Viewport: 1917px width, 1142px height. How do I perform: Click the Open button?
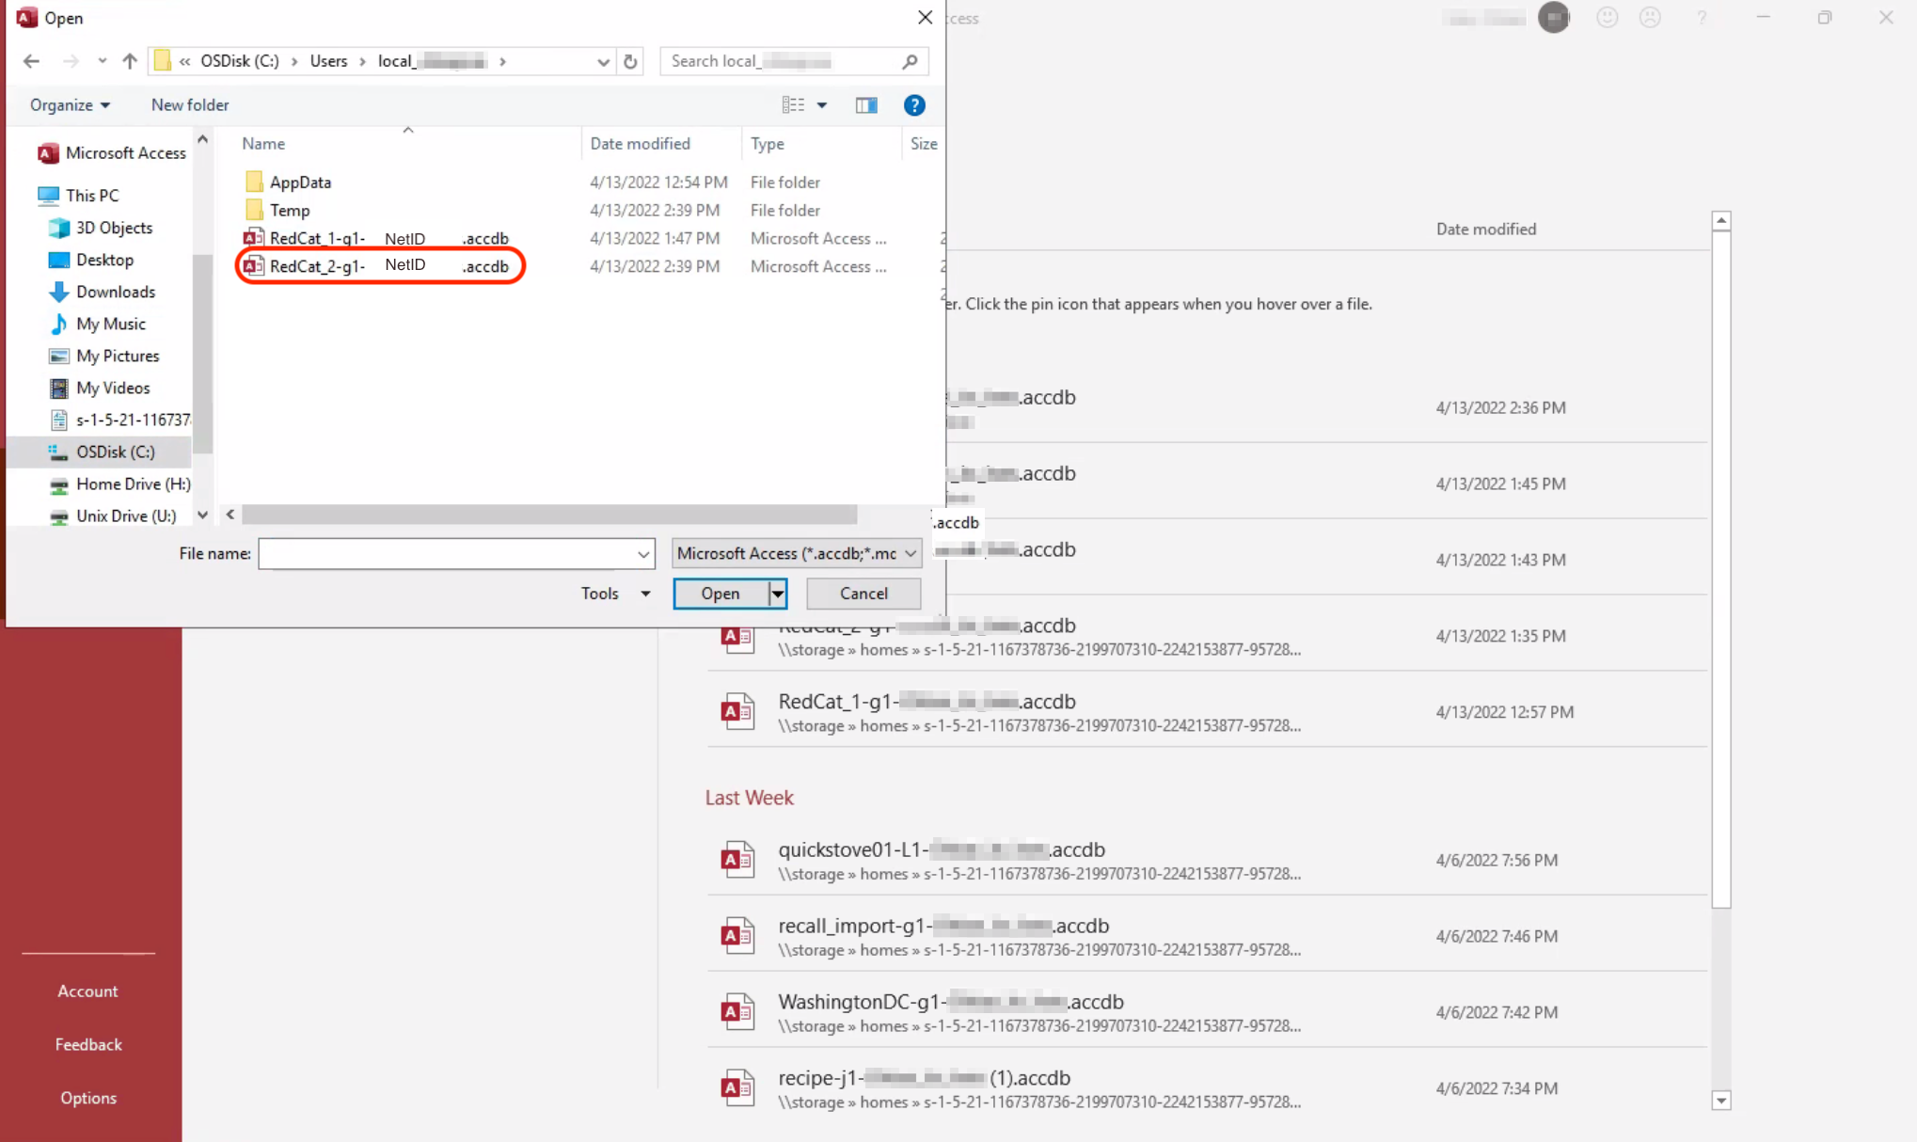coord(721,594)
